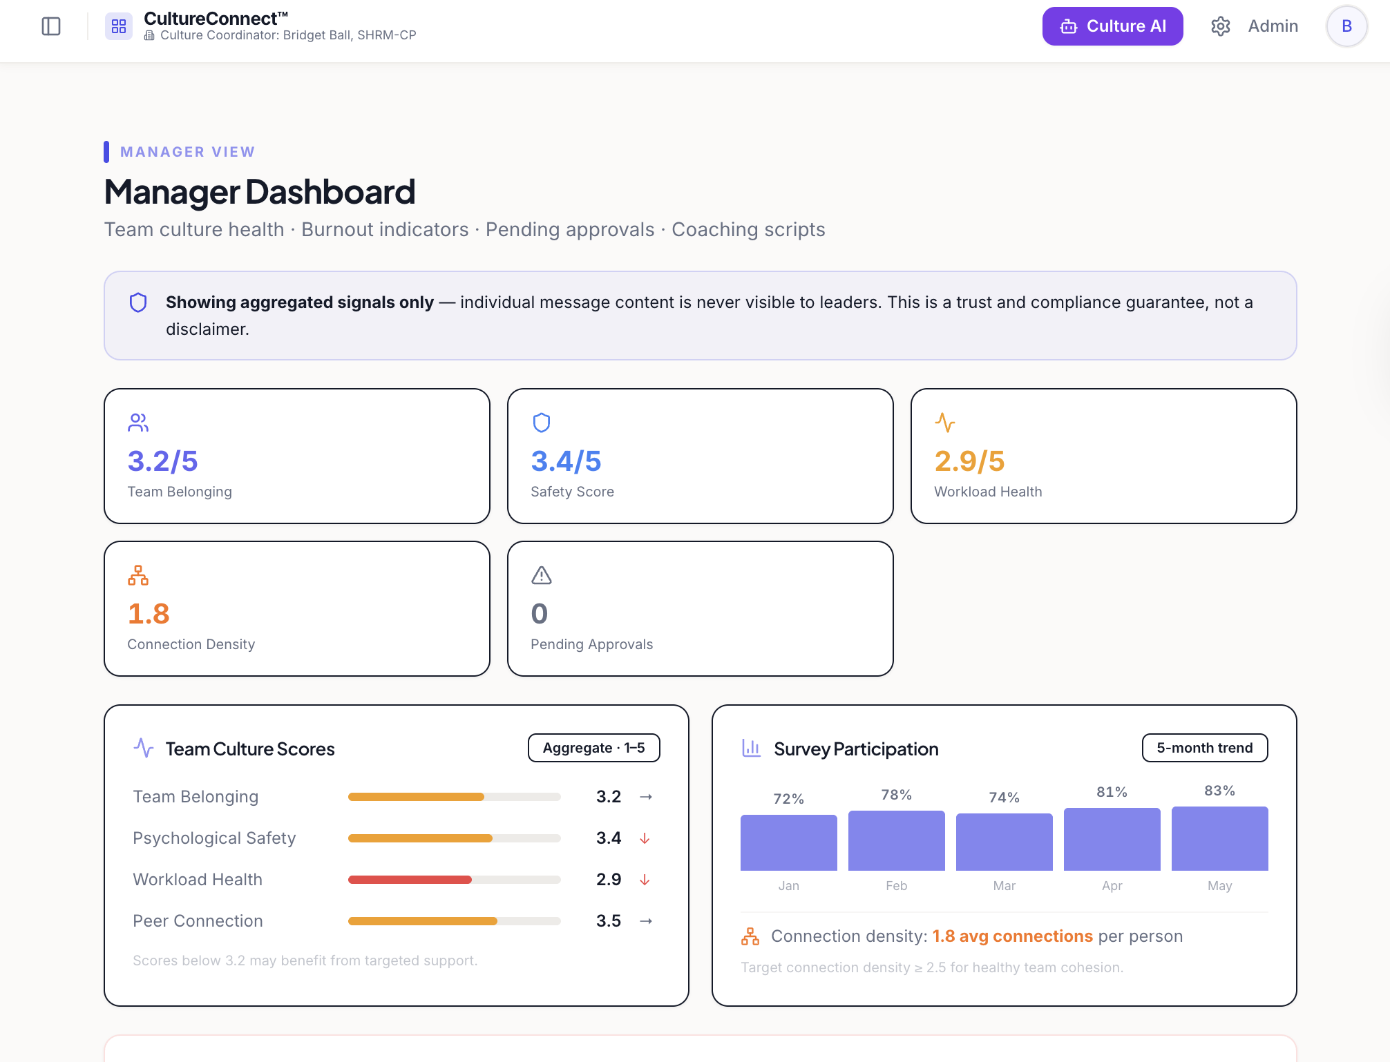The width and height of the screenshot is (1390, 1062).
Task: Click the shield icon in privacy notice
Action: click(138, 302)
